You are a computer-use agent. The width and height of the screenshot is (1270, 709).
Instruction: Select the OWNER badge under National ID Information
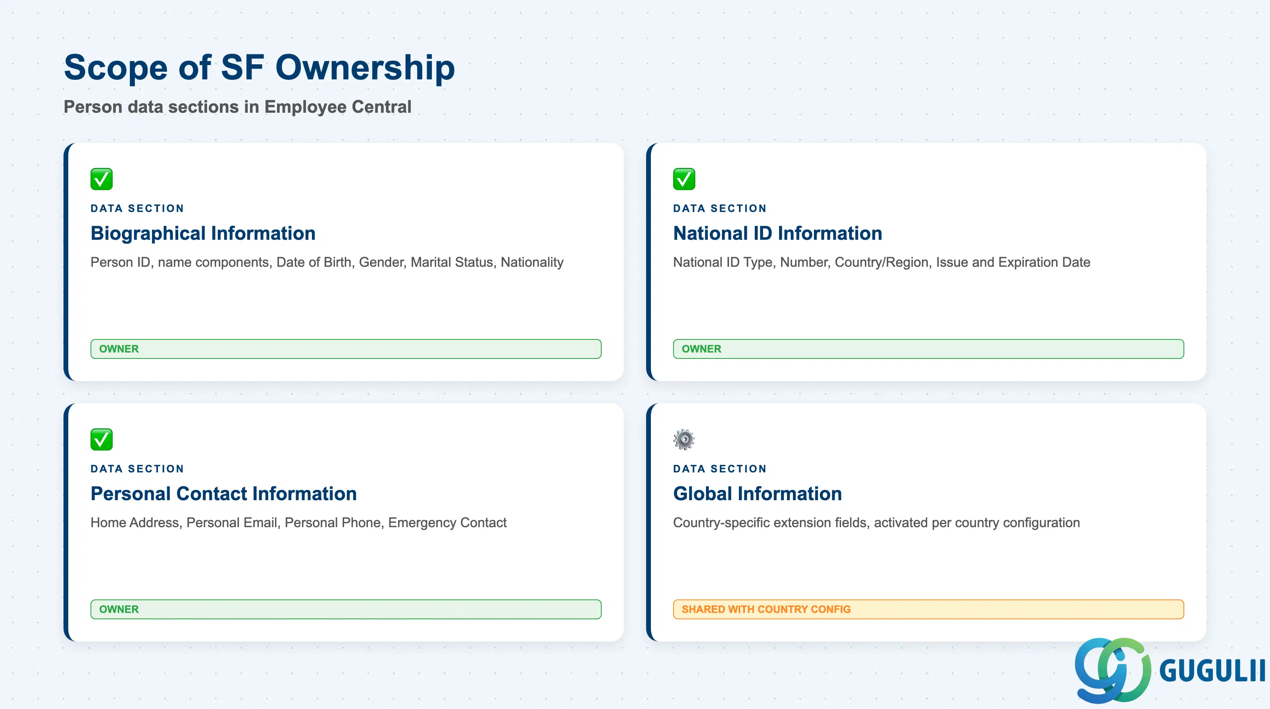[x=928, y=349]
